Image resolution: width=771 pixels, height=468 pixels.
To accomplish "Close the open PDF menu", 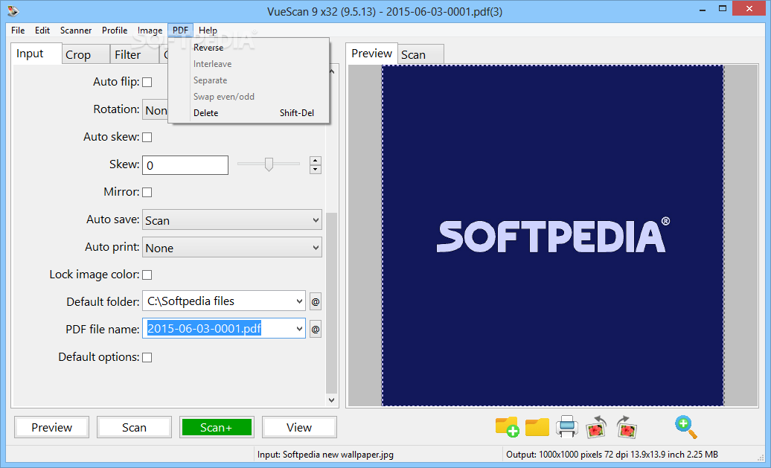I will click(180, 31).
